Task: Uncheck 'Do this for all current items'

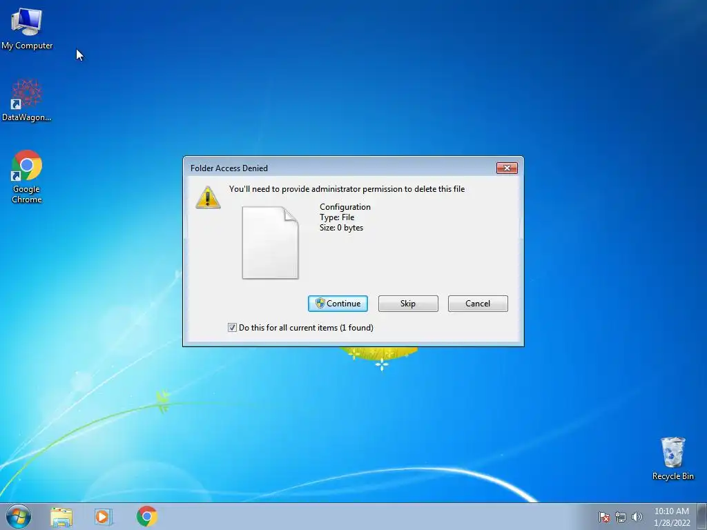Action: coord(232,328)
